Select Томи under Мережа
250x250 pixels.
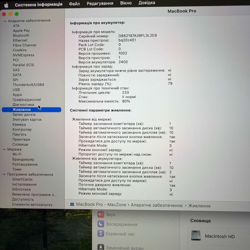[x=17, y=169]
